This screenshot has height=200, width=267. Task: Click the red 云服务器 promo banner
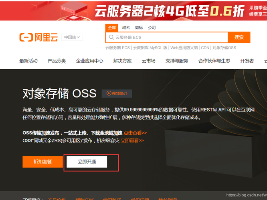(x=133, y=11)
